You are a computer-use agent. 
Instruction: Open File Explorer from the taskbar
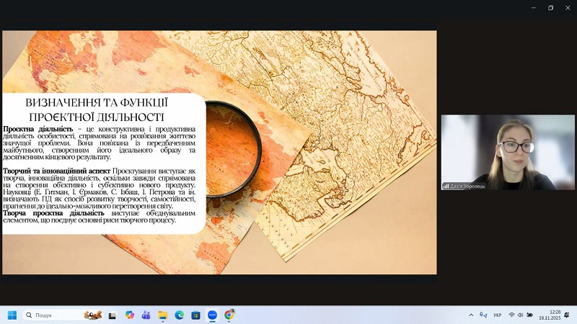[x=163, y=315]
